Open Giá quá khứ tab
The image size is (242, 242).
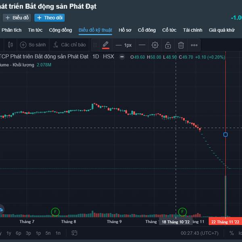221,30
